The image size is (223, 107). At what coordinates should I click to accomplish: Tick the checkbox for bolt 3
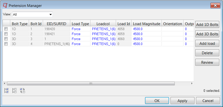click(x=6, y=39)
